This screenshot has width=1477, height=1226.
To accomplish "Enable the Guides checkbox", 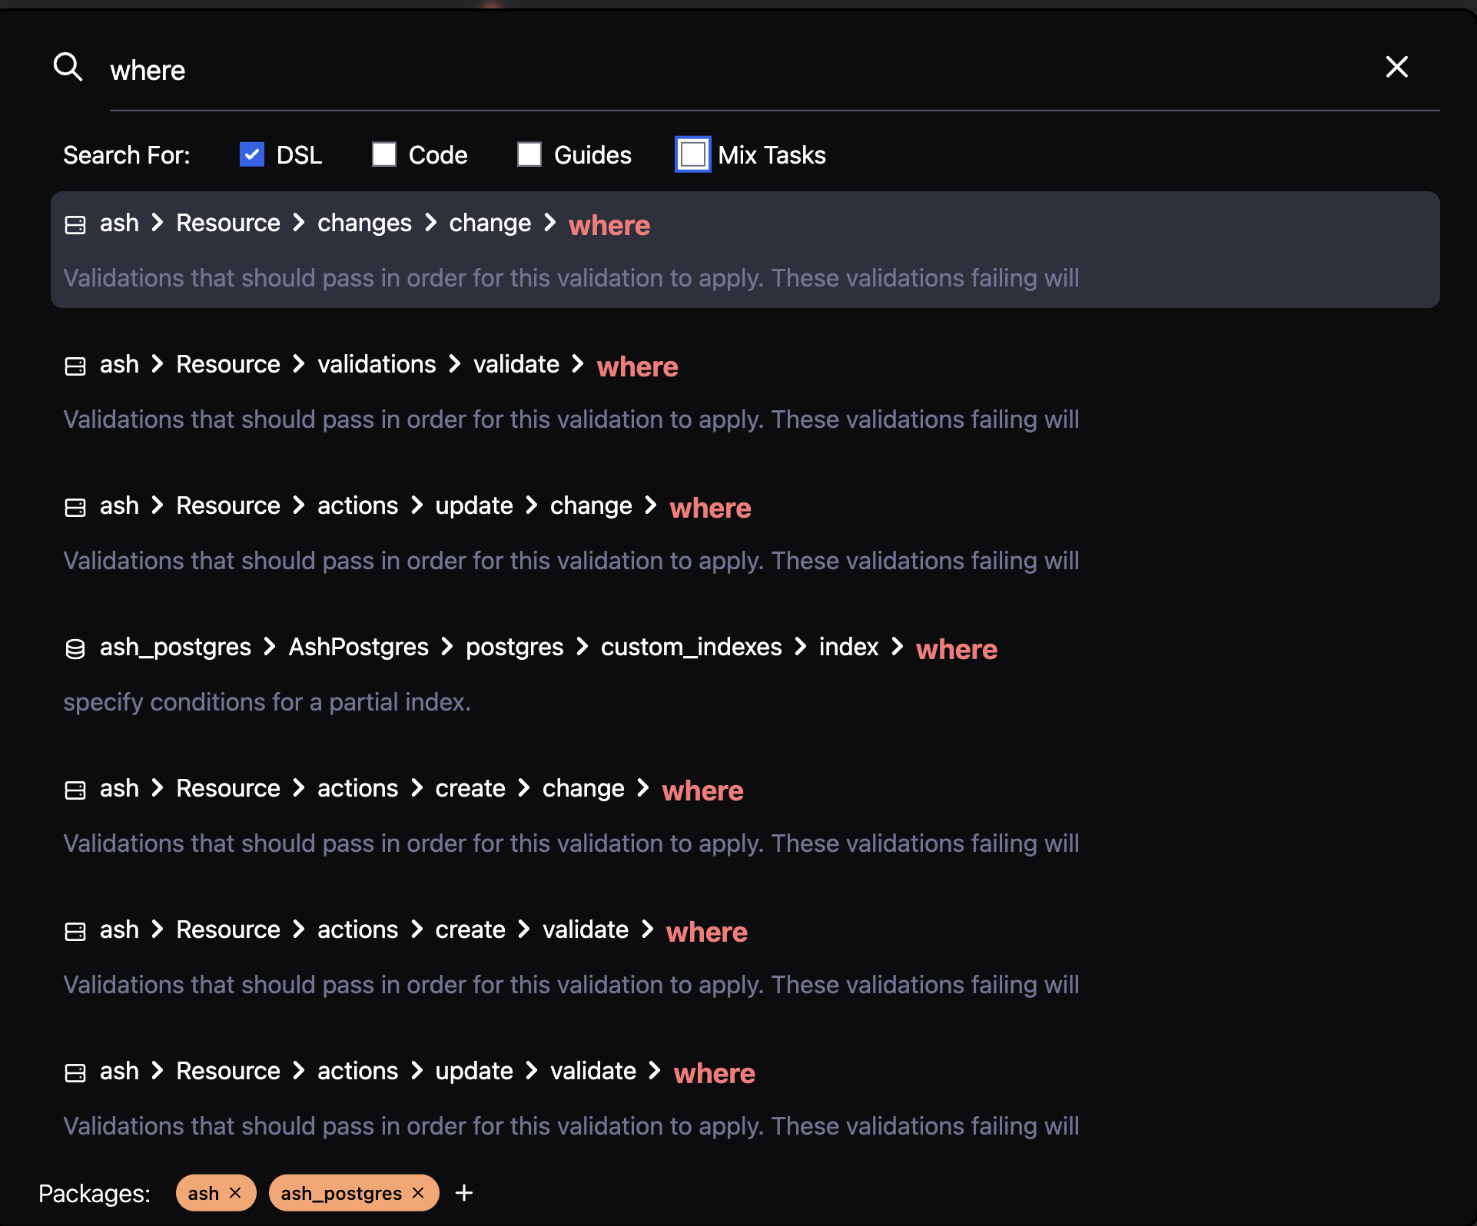I will tap(529, 154).
